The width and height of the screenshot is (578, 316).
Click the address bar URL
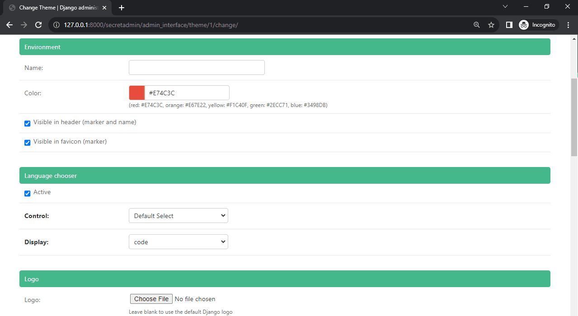tap(151, 25)
